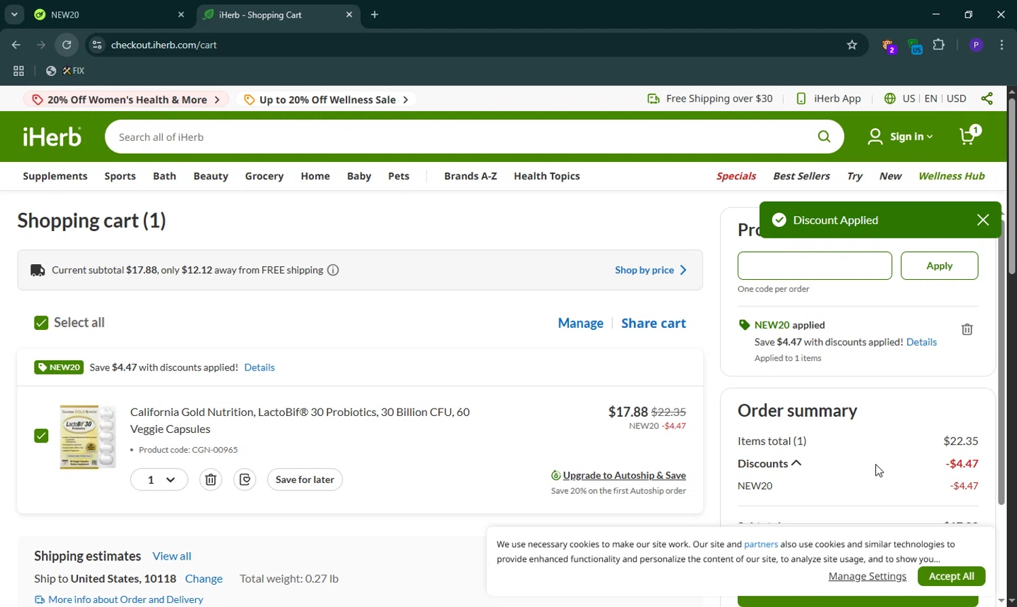Click Save for later
The height and width of the screenshot is (607, 1017).
coord(305,480)
